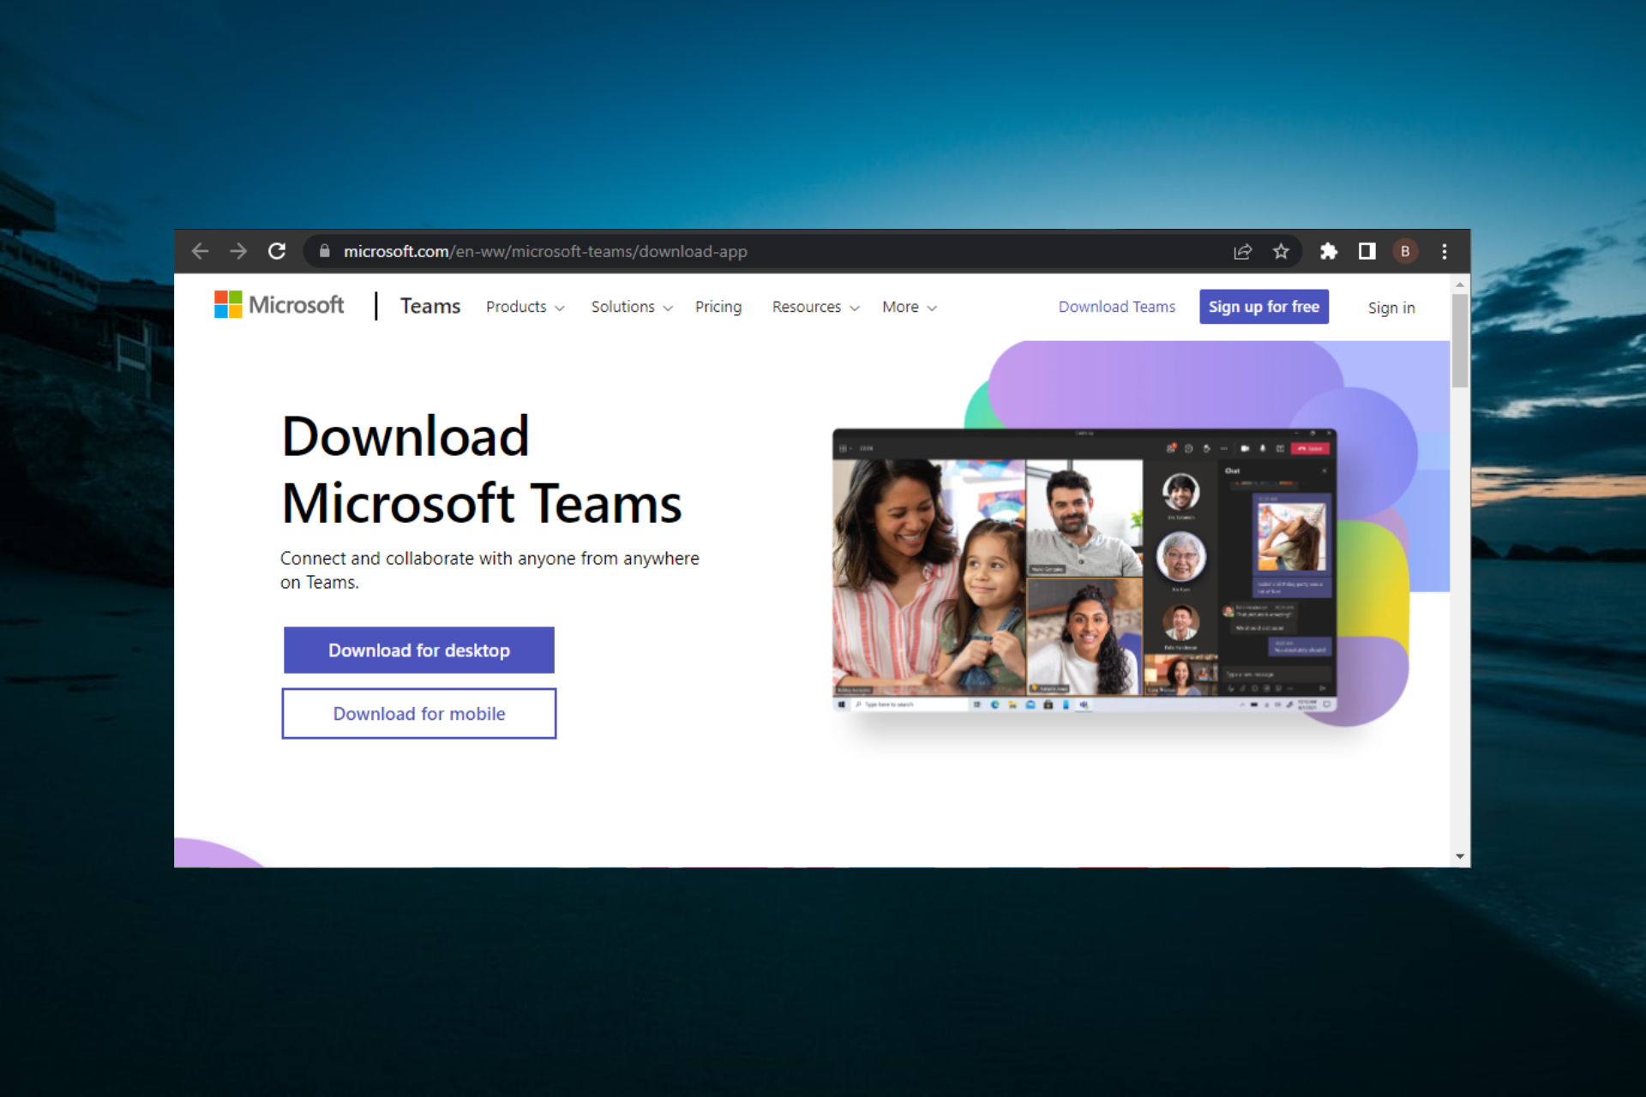Click the browser profile avatar icon
Image resolution: width=1646 pixels, height=1097 pixels.
(1406, 252)
